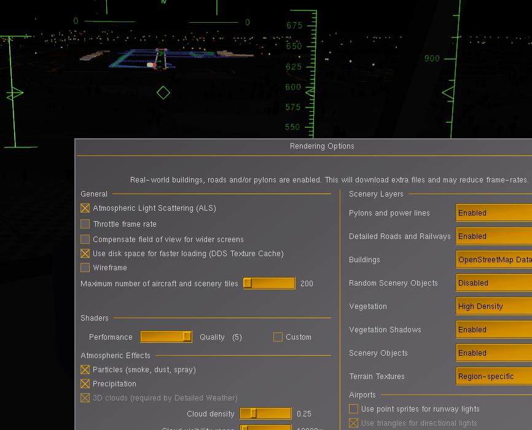532x430 pixels.
Task: Click the Cloud density slider
Action: point(265,413)
